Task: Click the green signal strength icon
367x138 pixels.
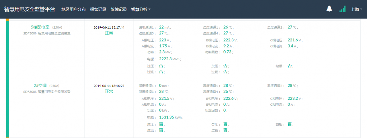Action: tap(342, 9)
